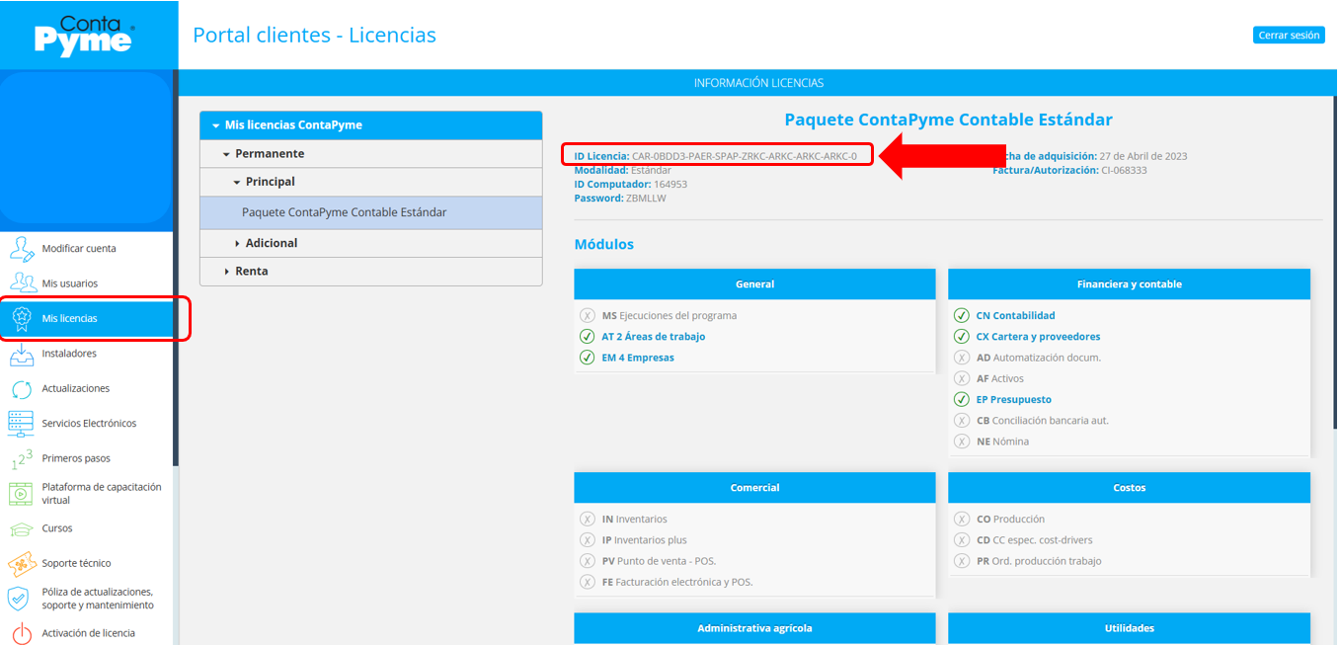Click the check icon beside EP Presupuesto
The image size is (1340, 645).
(961, 400)
